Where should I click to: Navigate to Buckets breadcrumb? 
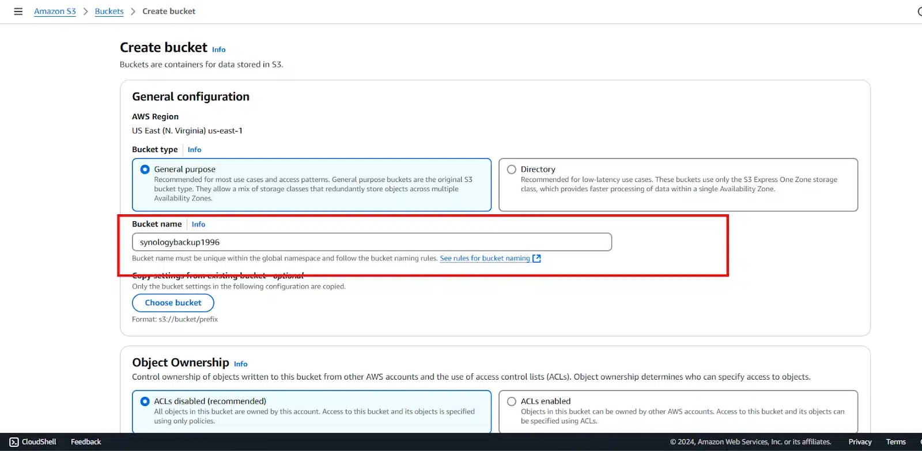pos(109,12)
